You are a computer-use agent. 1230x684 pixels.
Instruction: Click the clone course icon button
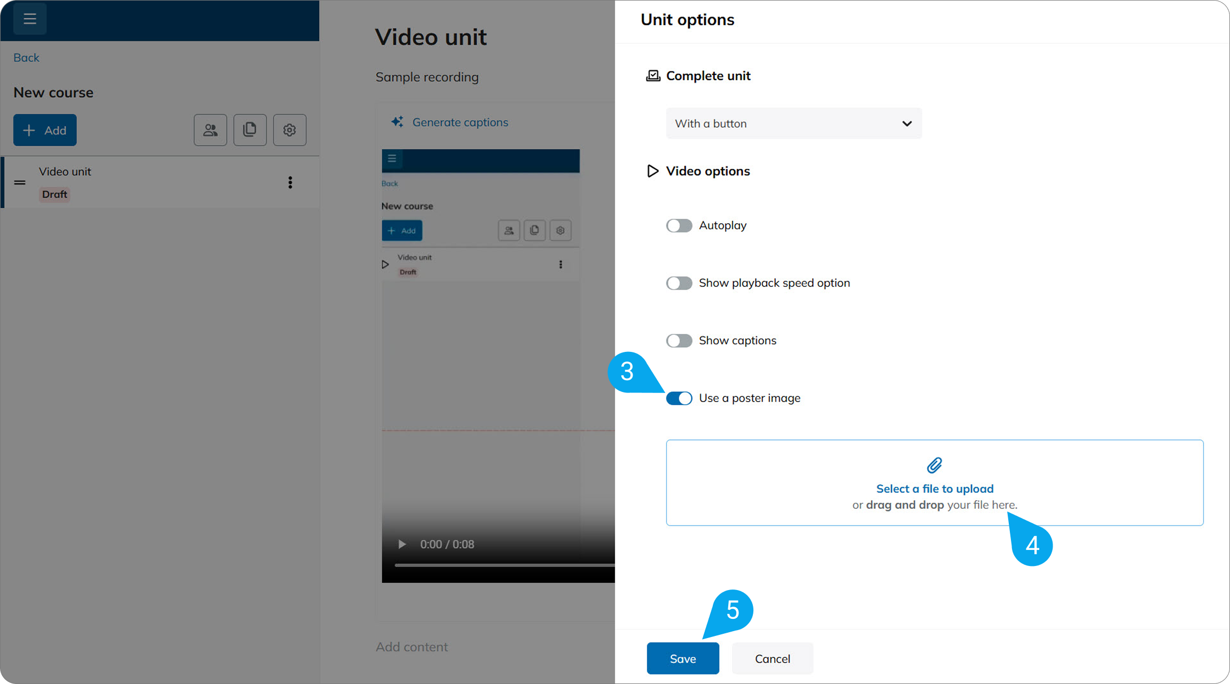point(250,130)
